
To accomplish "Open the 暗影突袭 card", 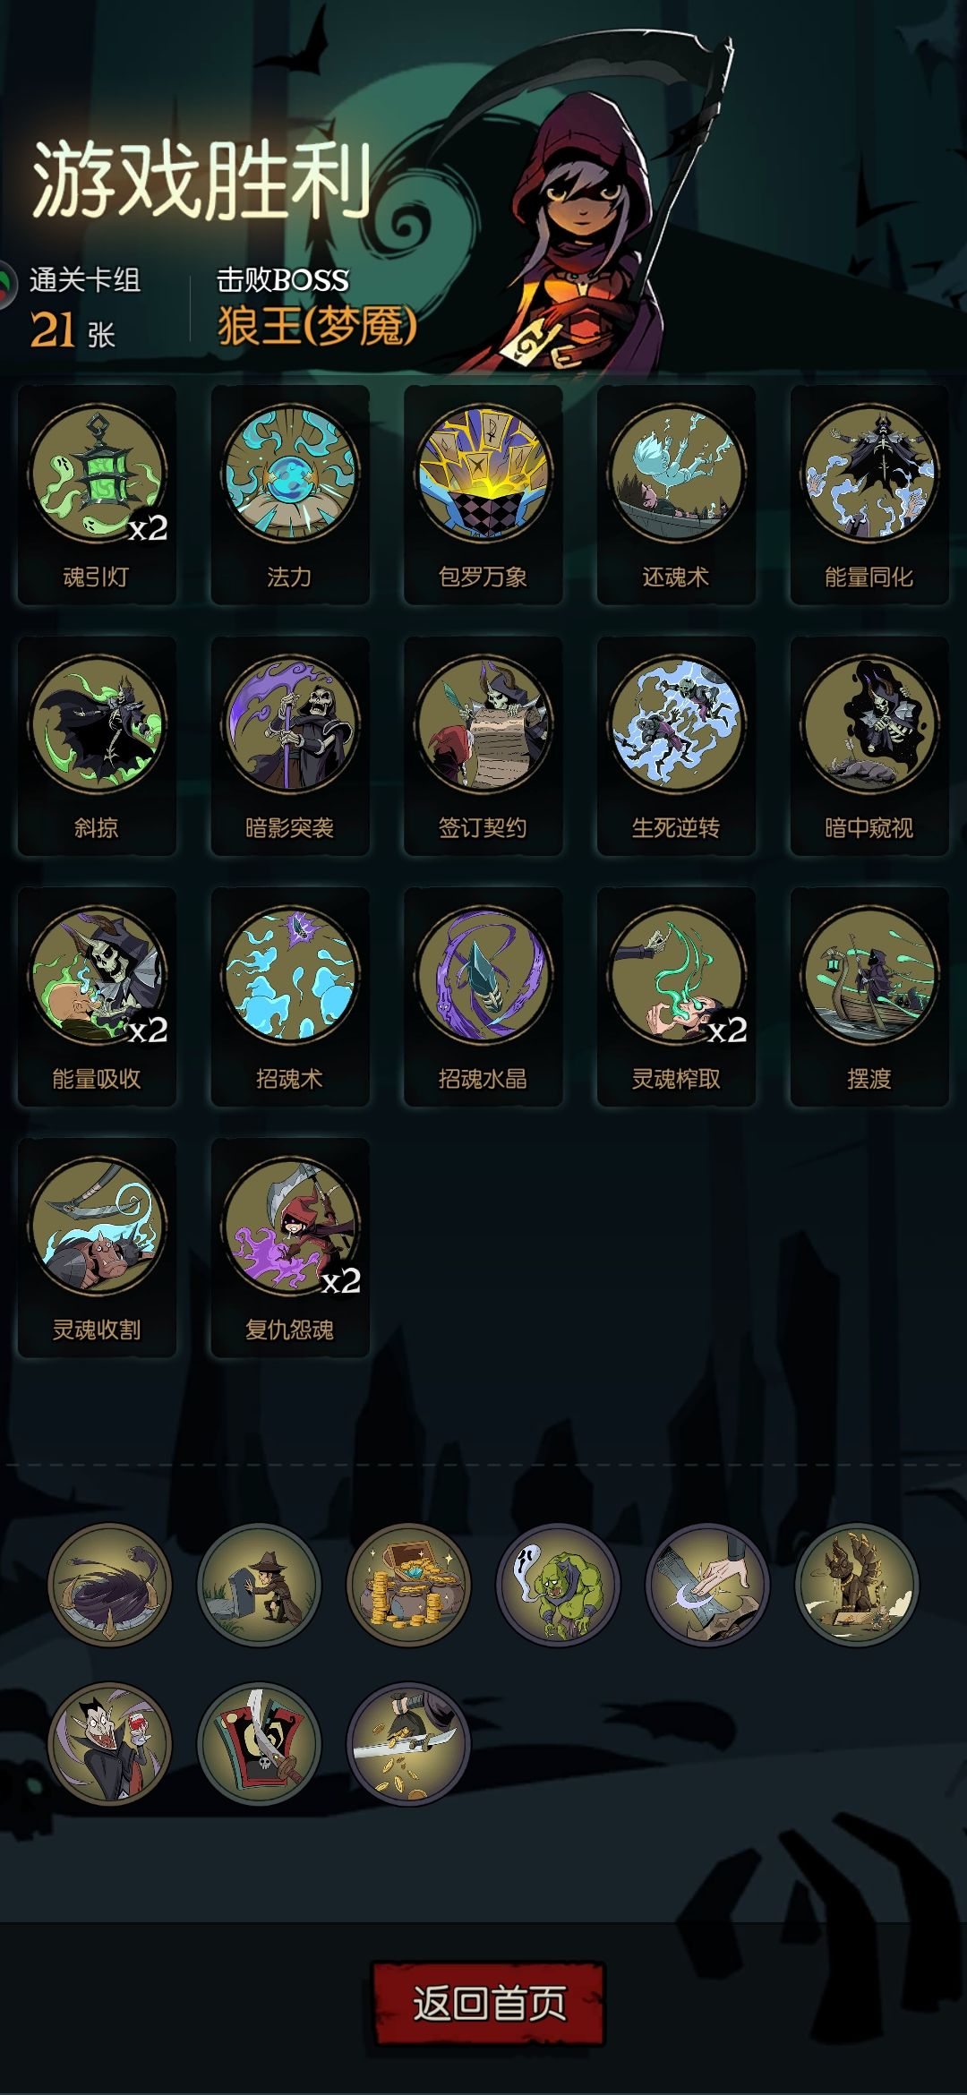I will coord(290,746).
